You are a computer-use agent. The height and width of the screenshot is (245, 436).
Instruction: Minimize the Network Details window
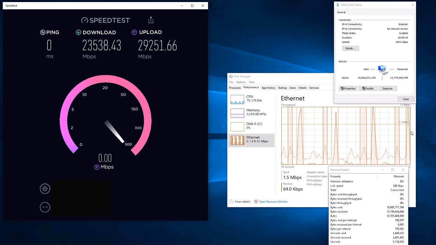382,170
